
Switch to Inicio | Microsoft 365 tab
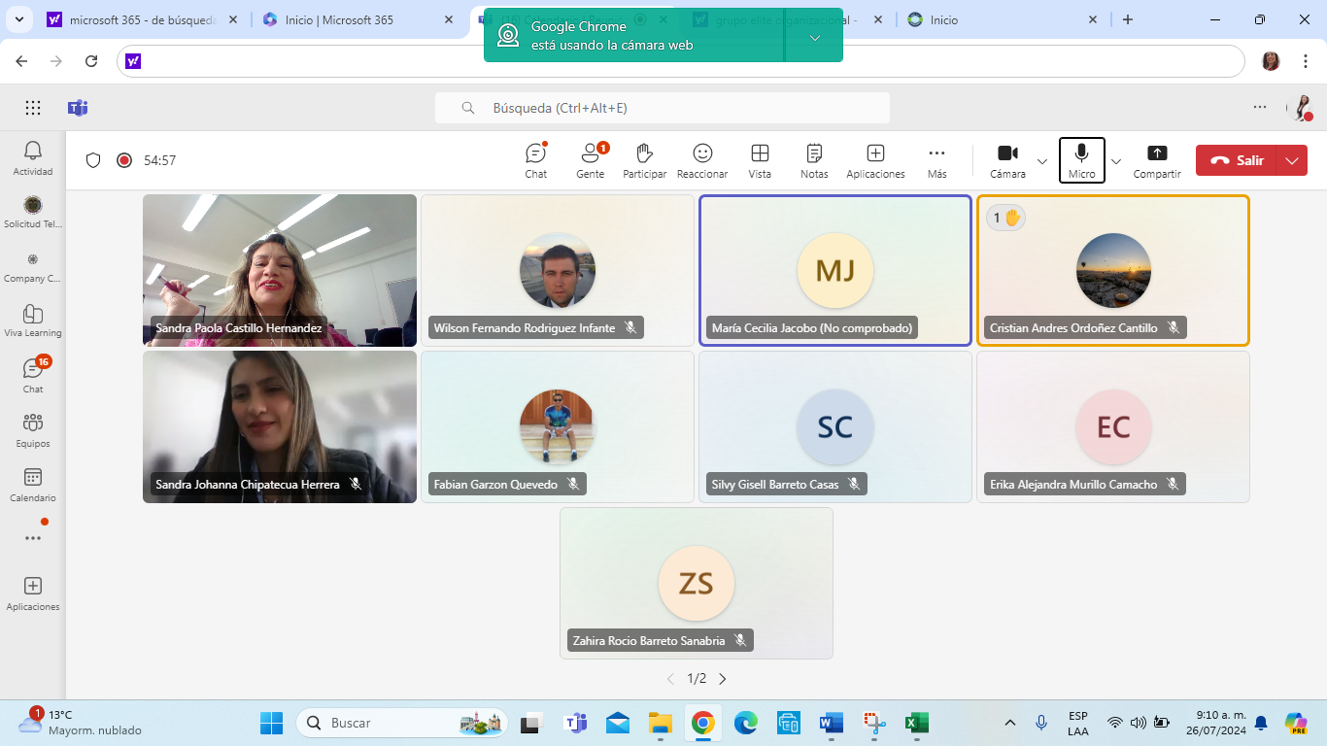(x=340, y=19)
